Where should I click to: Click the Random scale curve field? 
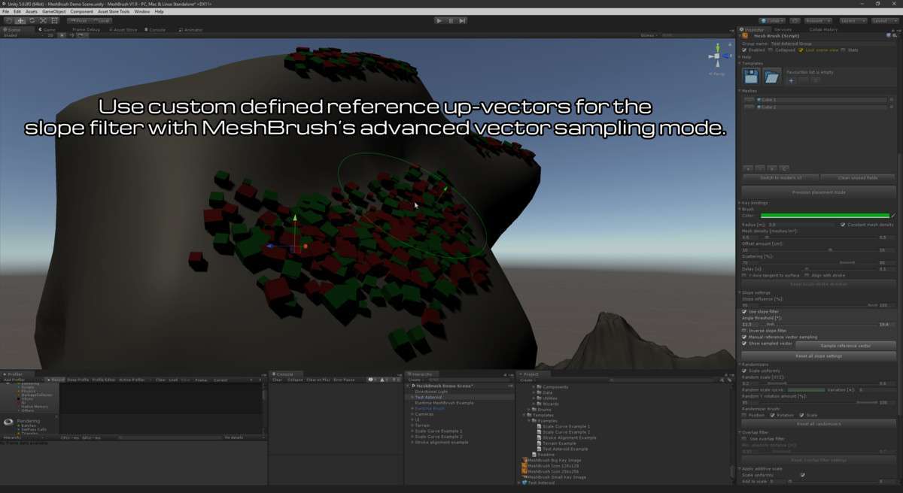click(804, 390)
